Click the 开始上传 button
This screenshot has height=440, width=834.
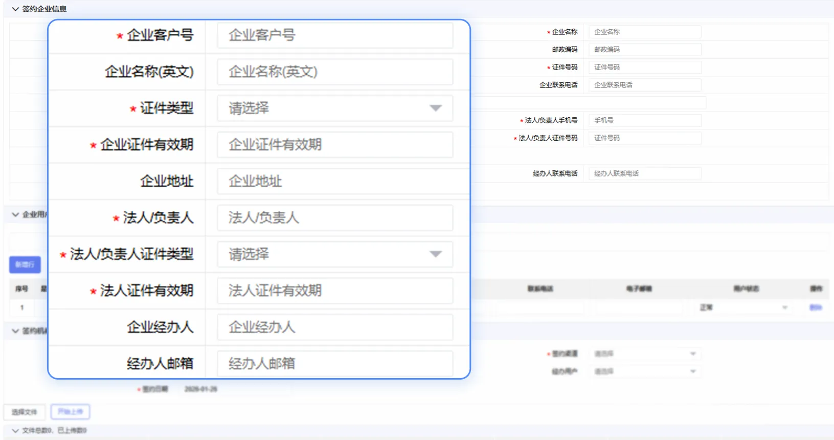[x=70, y=412]
